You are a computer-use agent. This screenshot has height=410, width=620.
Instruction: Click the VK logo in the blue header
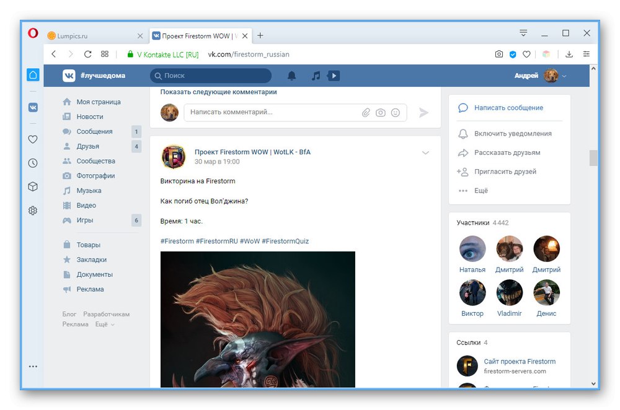pos(69,76)
